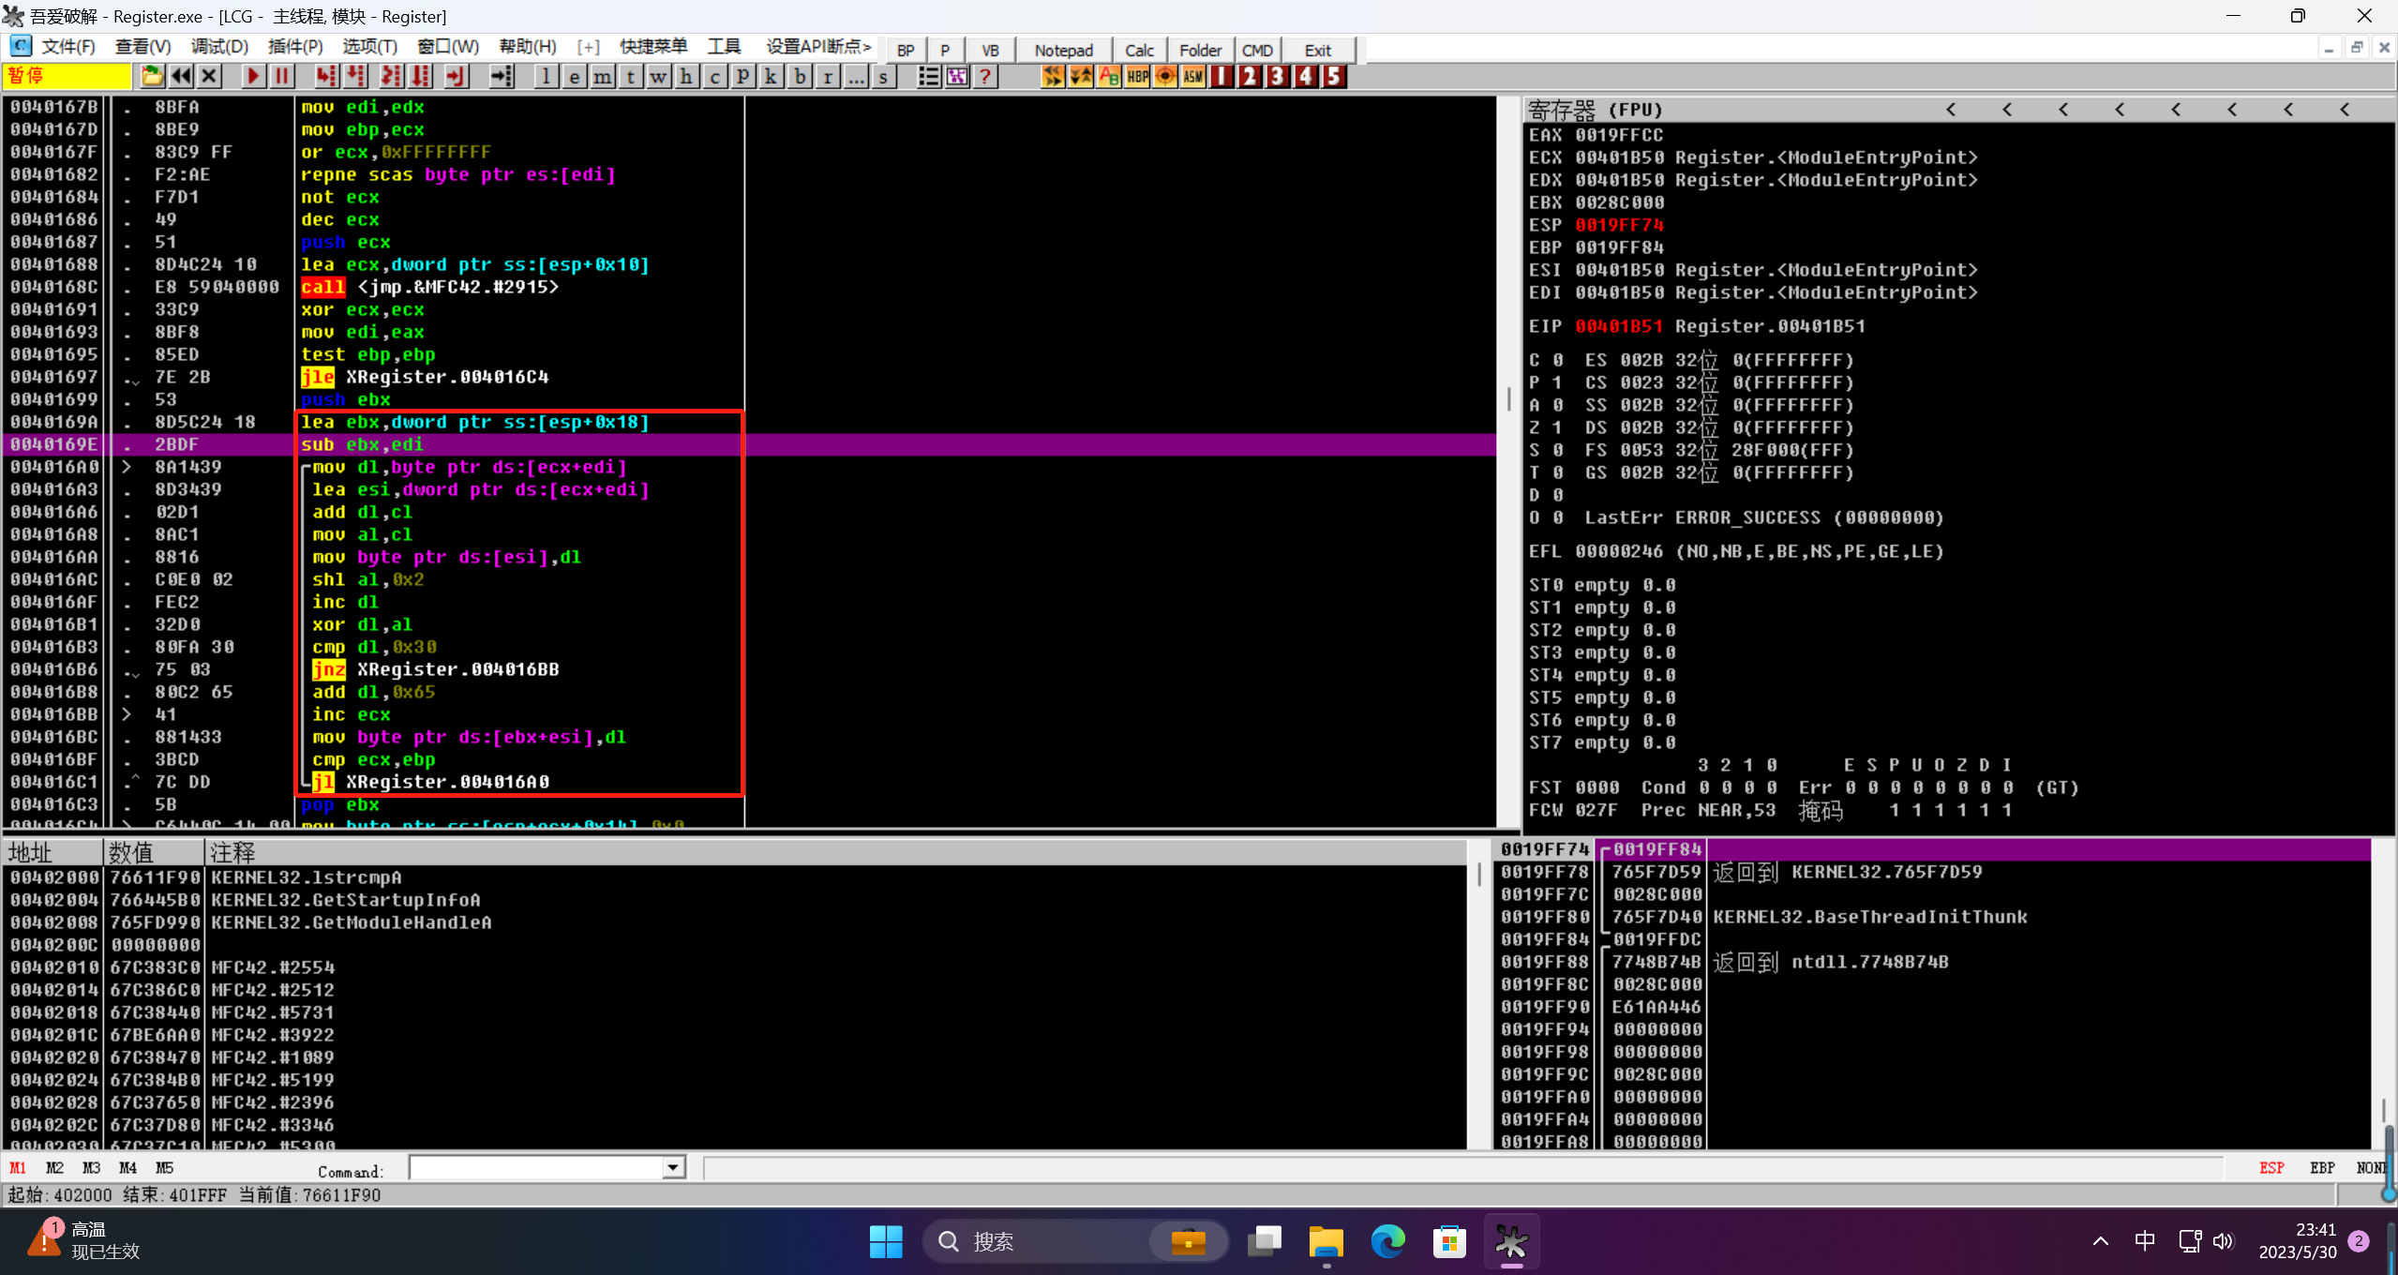Open the 插件(P) plugins menu
Screen dimensions: 2398x1275
[294, 46]
